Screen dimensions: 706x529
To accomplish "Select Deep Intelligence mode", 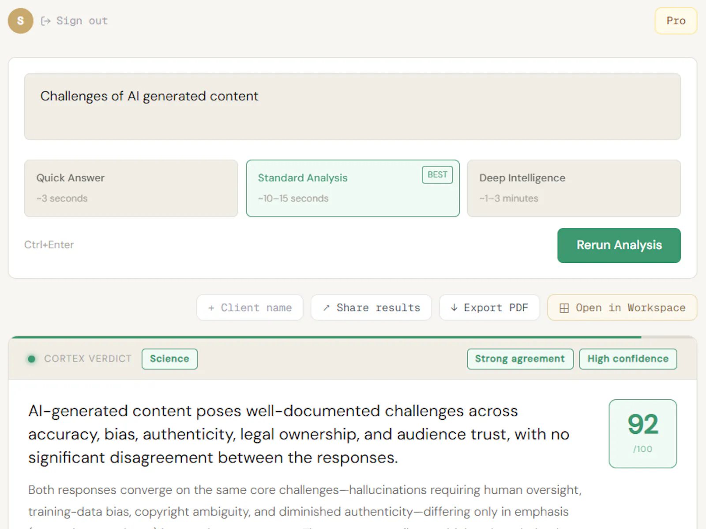I will point(574,188).
